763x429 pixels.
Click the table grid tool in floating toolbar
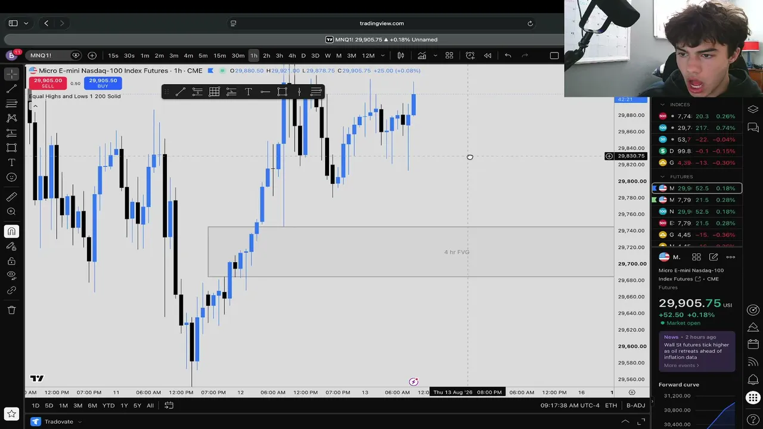click(214, 92)
